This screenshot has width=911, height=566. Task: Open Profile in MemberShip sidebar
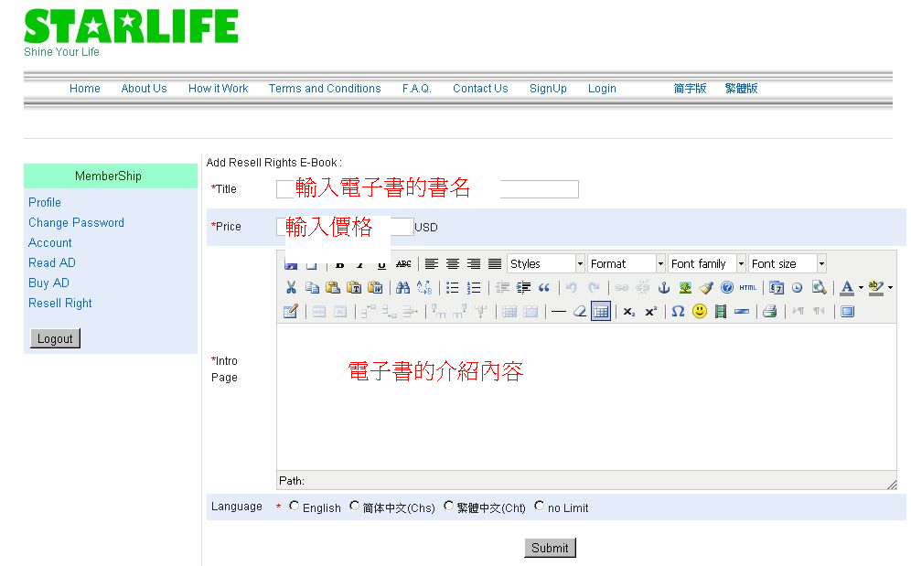coord(45,202)
